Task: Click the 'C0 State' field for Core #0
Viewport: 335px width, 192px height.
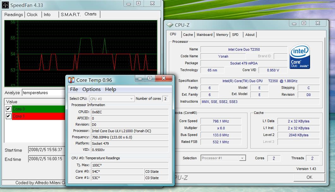Action: tap(156, 172)
